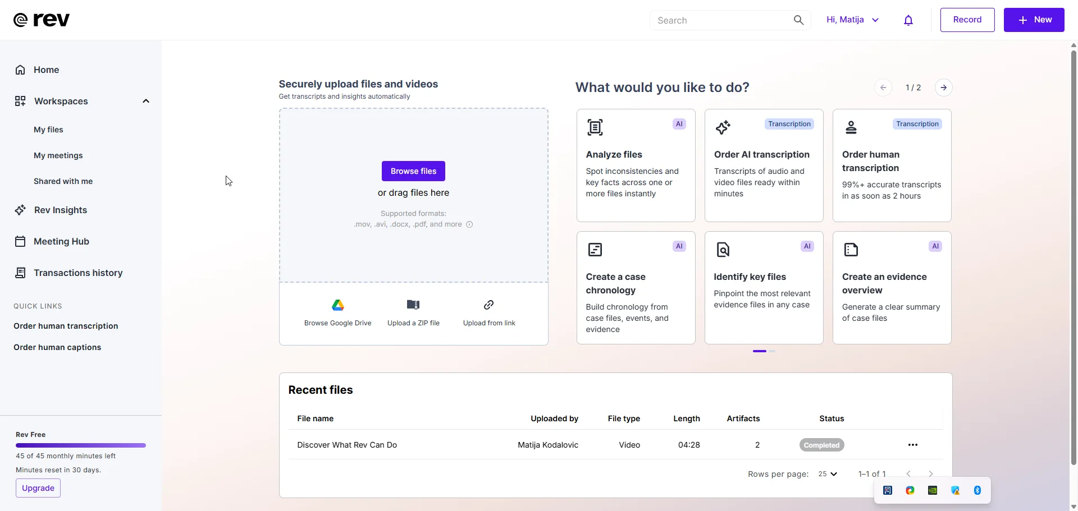Click the Google Drive icon

(338, 305)
